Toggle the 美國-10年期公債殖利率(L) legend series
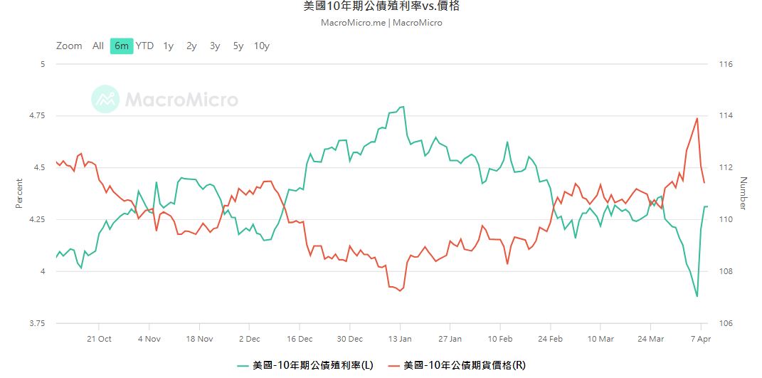 point(312,365)
